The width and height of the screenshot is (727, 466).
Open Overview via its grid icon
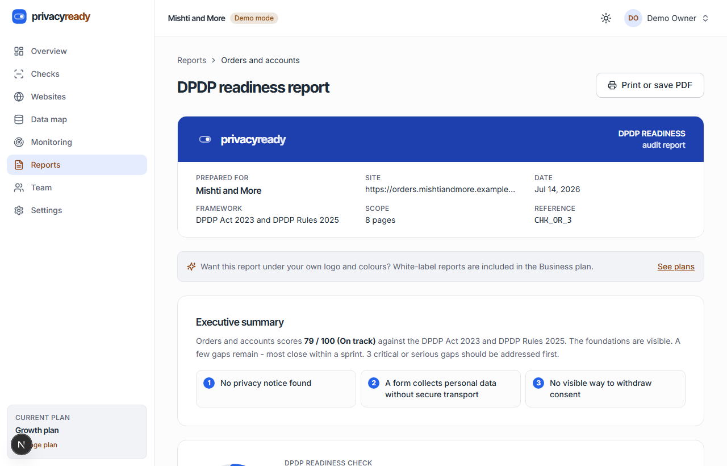(x=19, y=51)
